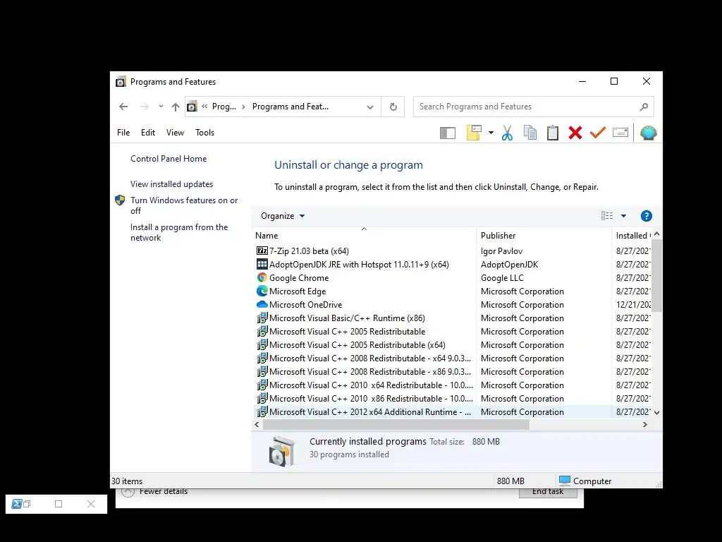
Task: Click Turn Windows features on or off
Action: [184, 205]
